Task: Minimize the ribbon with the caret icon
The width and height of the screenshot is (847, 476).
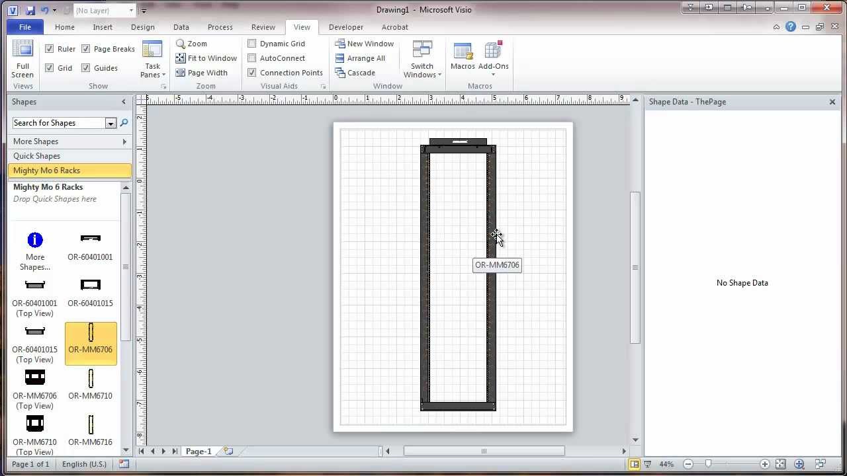Action: tap(777, 27)
